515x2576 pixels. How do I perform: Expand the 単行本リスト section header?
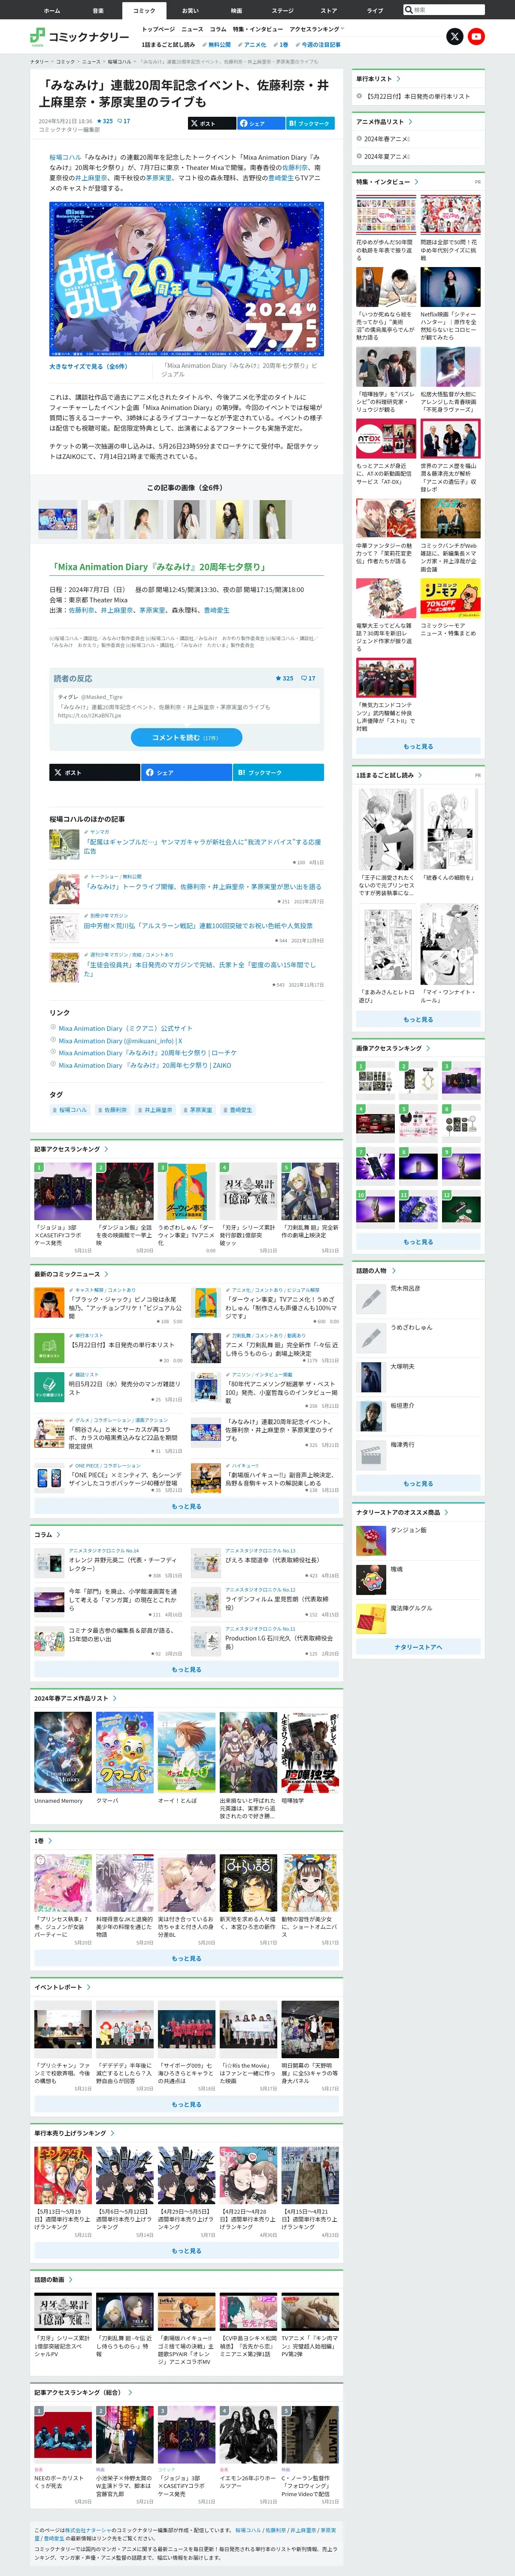(x=378, y=78)
